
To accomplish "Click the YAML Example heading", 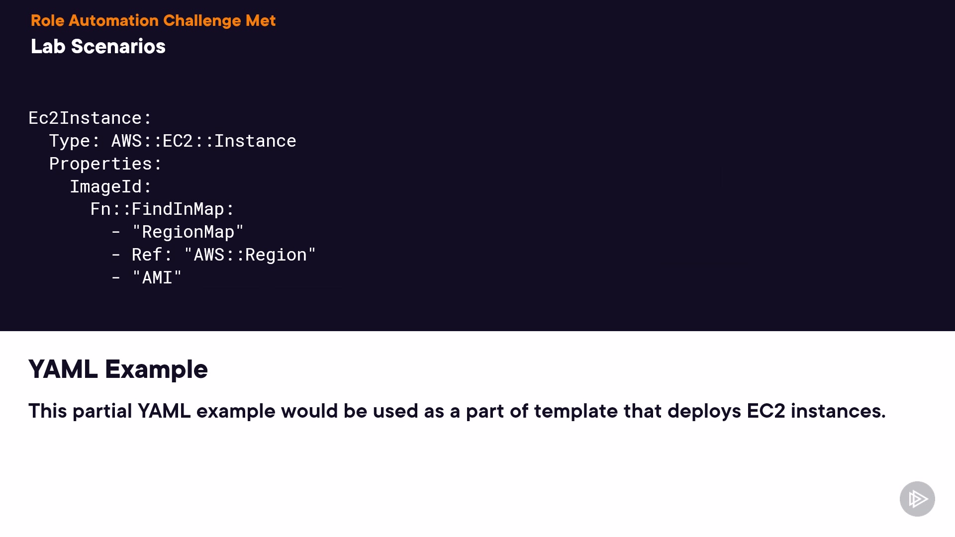I will point(118,369).
